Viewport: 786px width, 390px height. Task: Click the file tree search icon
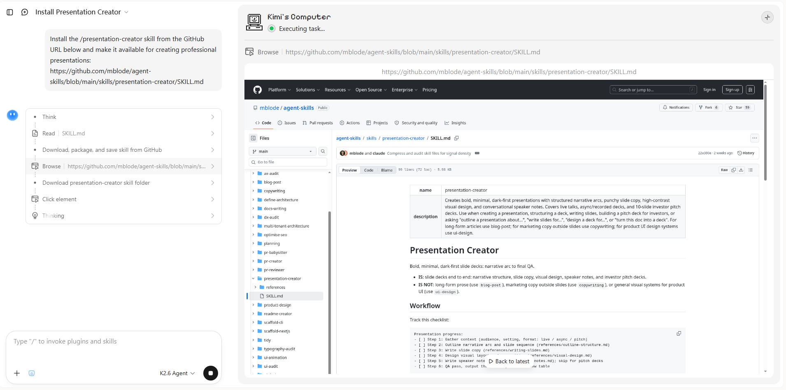[323, 151]
